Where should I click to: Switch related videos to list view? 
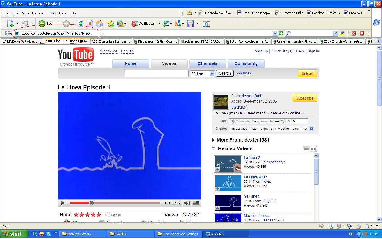306,149
